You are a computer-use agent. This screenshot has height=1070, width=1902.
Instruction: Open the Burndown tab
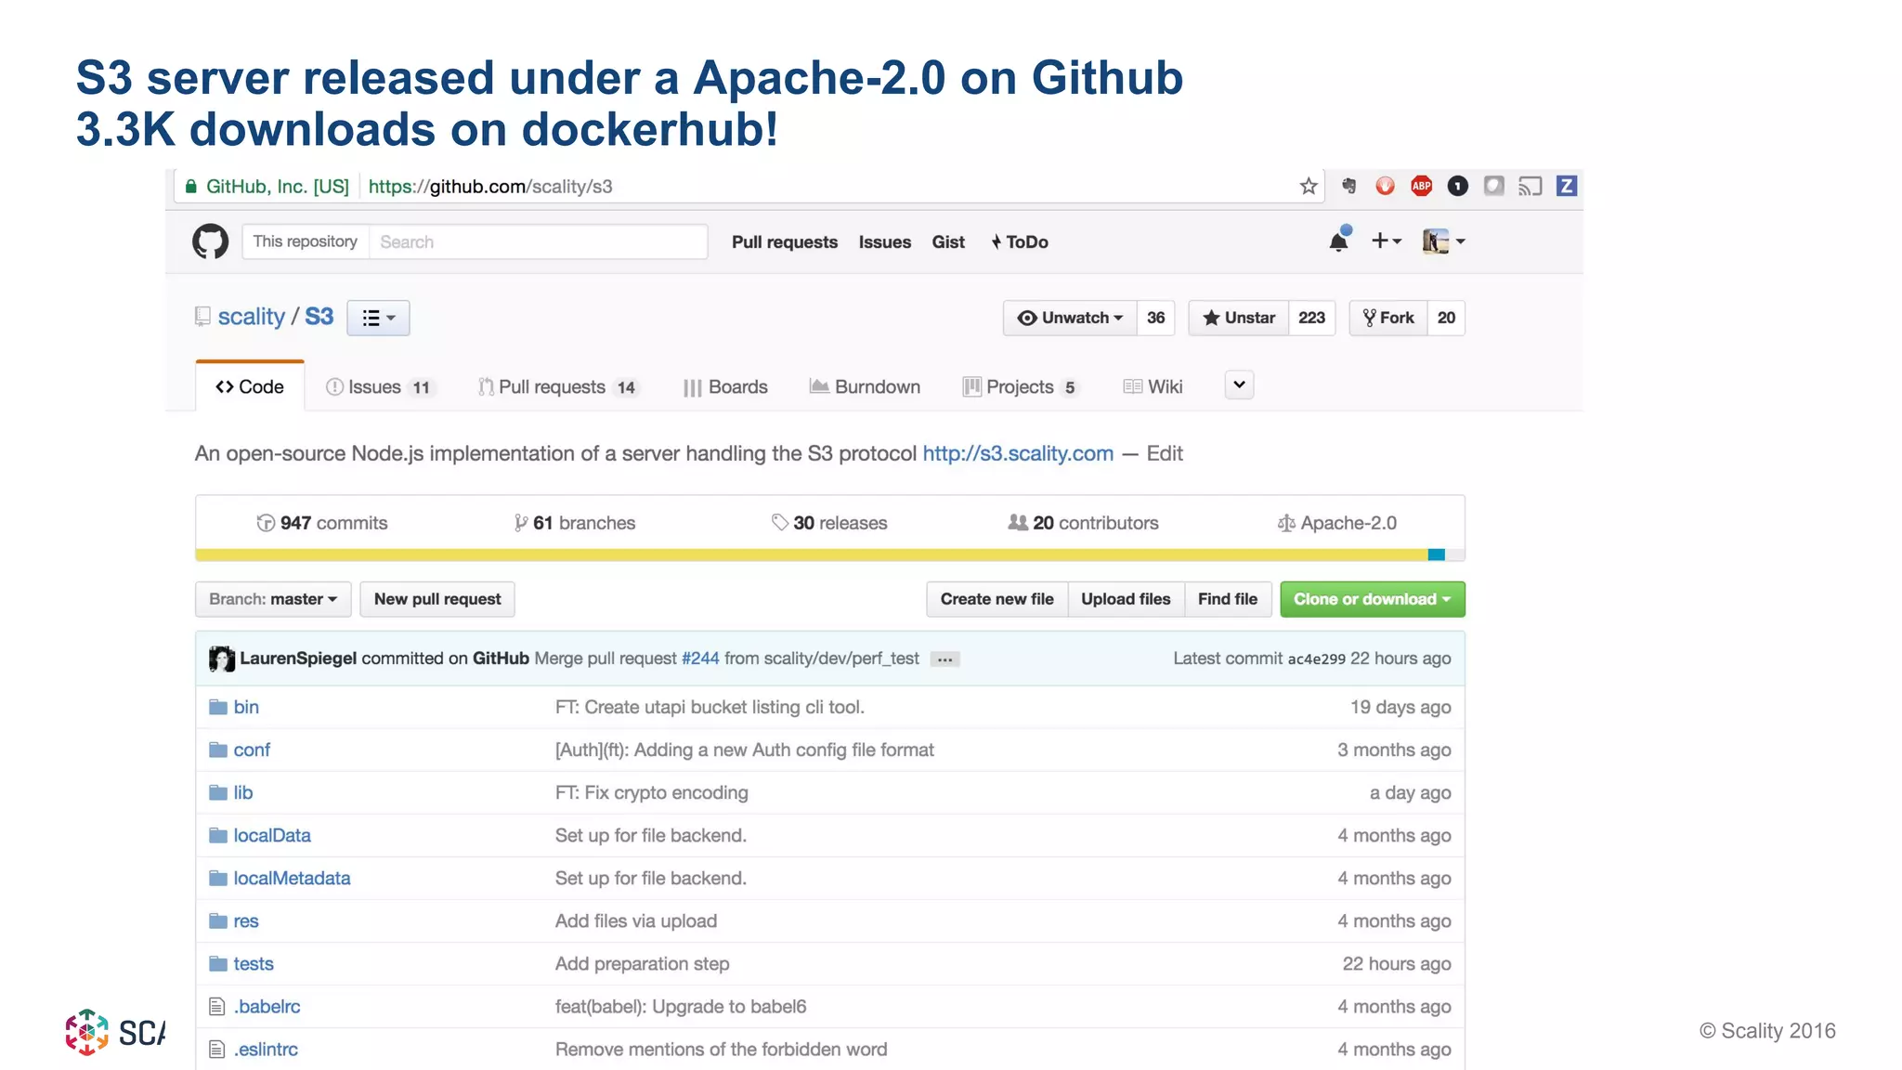865,386
